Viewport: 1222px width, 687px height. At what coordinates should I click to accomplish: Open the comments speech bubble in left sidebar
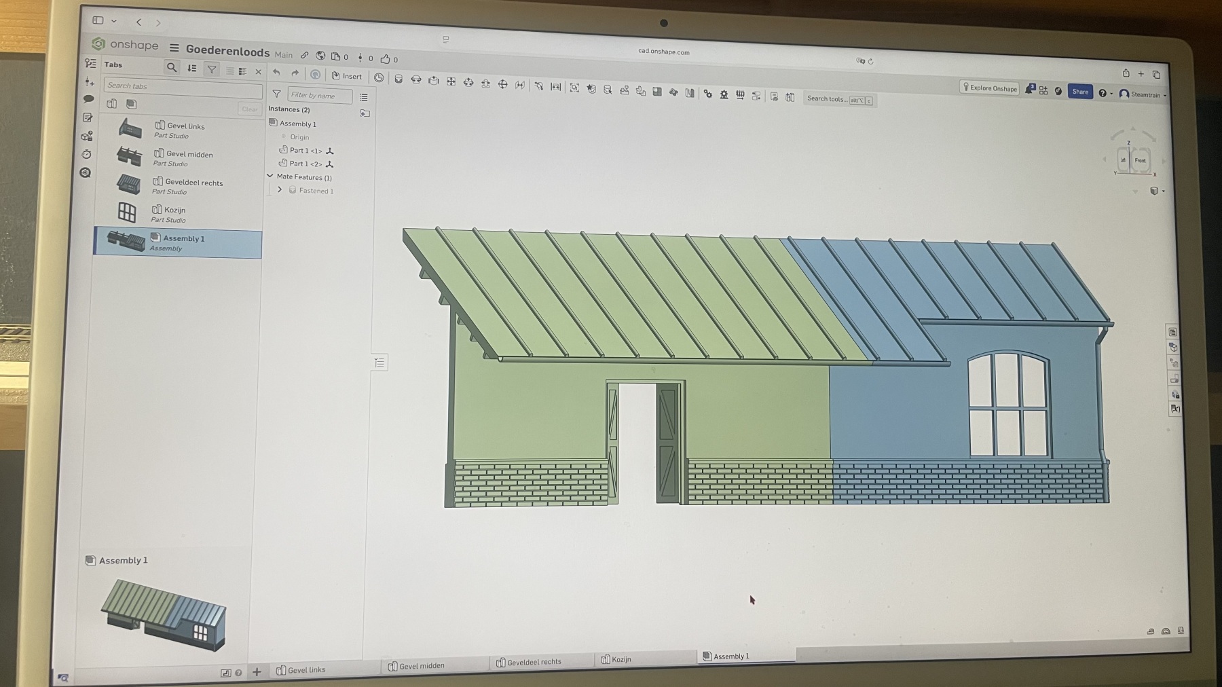pyautogui.click(x=88, y=99)
